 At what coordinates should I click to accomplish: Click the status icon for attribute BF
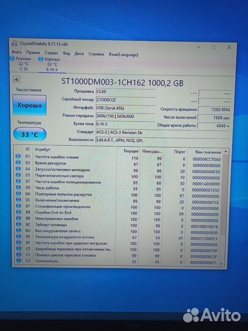(19, 243)
